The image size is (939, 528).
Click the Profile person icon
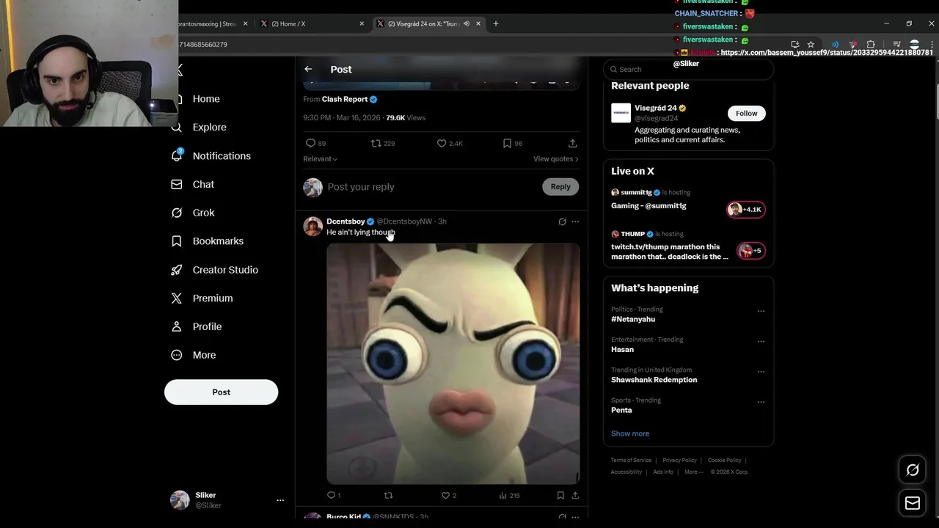coord(176,326)
